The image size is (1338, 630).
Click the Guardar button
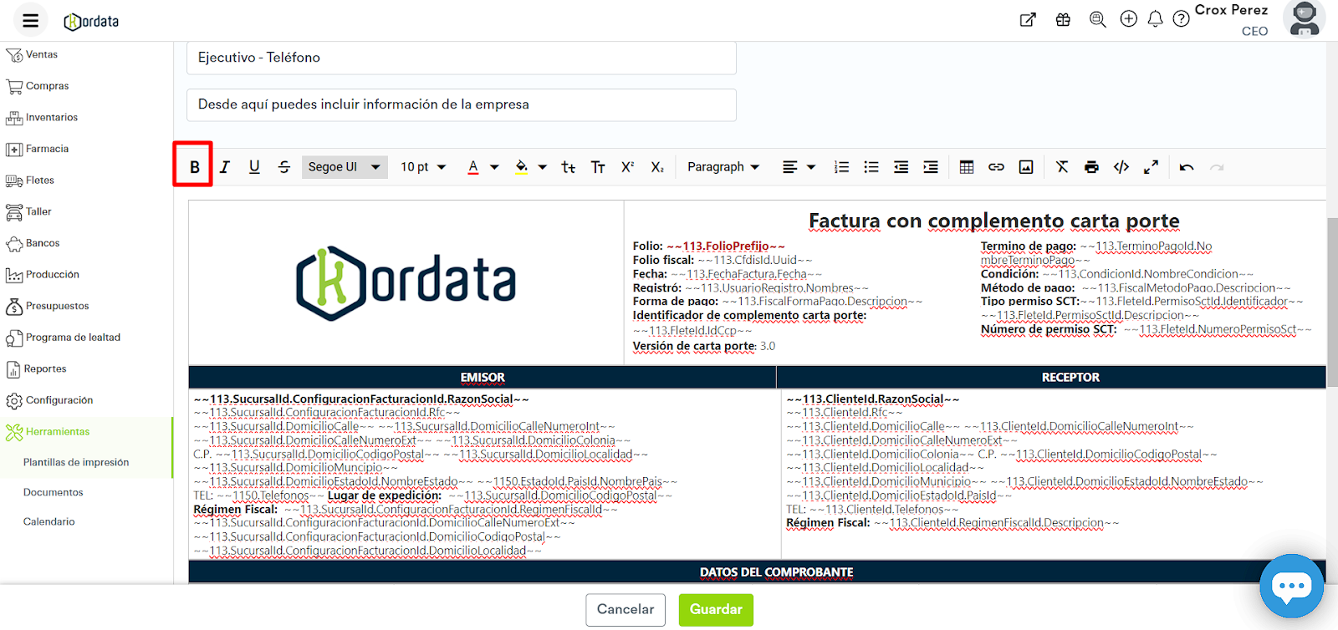pos(716,610)
